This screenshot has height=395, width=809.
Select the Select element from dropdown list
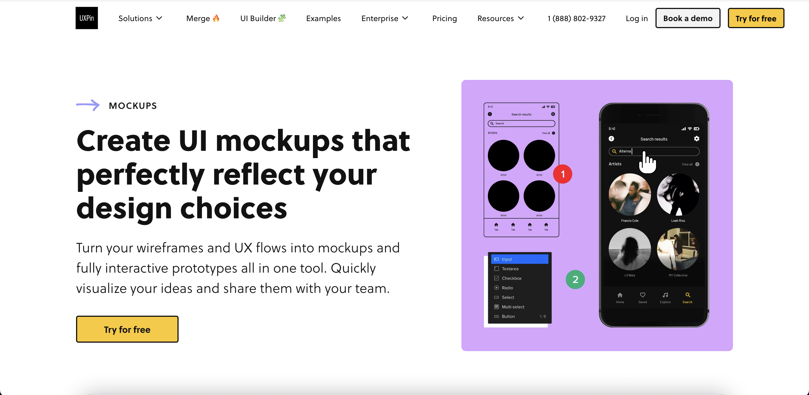(x=507, y=297)
